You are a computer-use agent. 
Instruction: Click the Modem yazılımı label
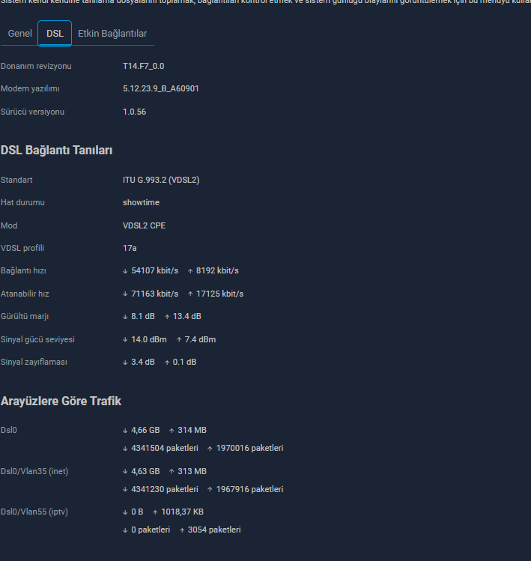pyautogui.click(x=30, y=88)
